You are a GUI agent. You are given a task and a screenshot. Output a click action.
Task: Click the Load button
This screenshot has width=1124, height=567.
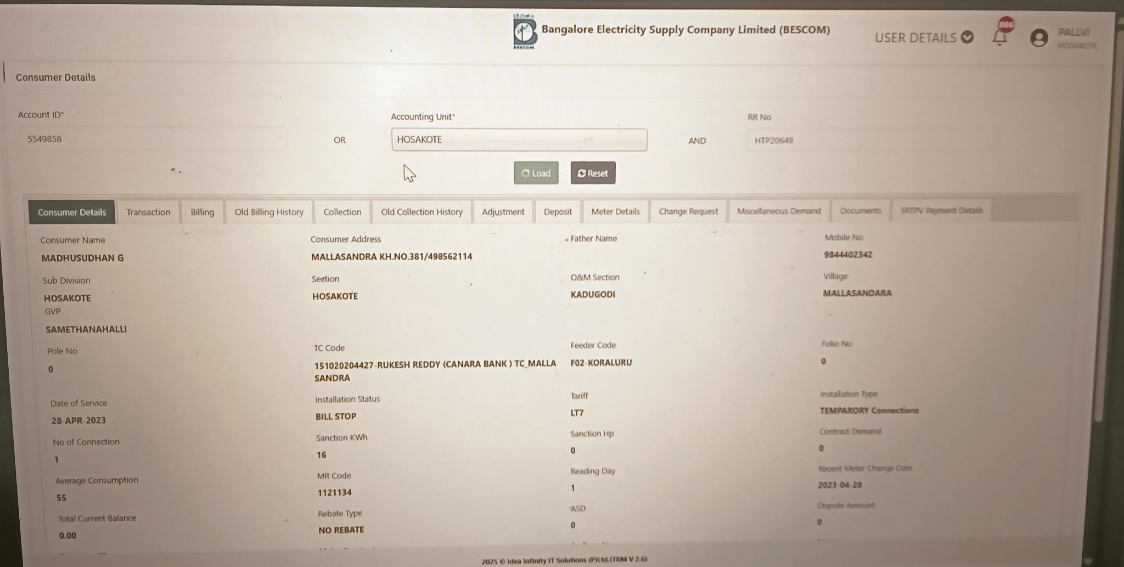click(x=536, y=173)
